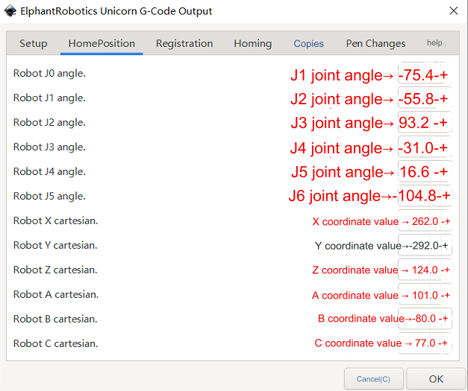The width and height of the screenshot is (468, 391).
Task: Click the Robot J3 angle value field
Action: point(425,147)
